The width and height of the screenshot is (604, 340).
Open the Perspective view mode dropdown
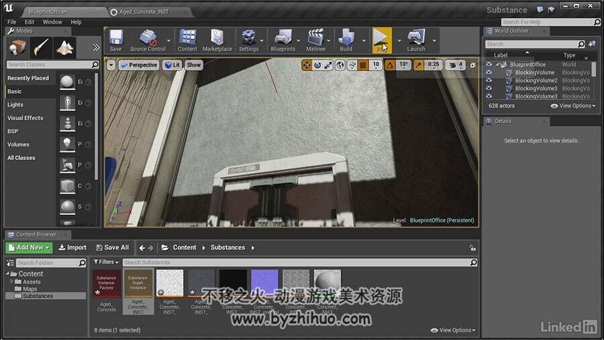138,65
